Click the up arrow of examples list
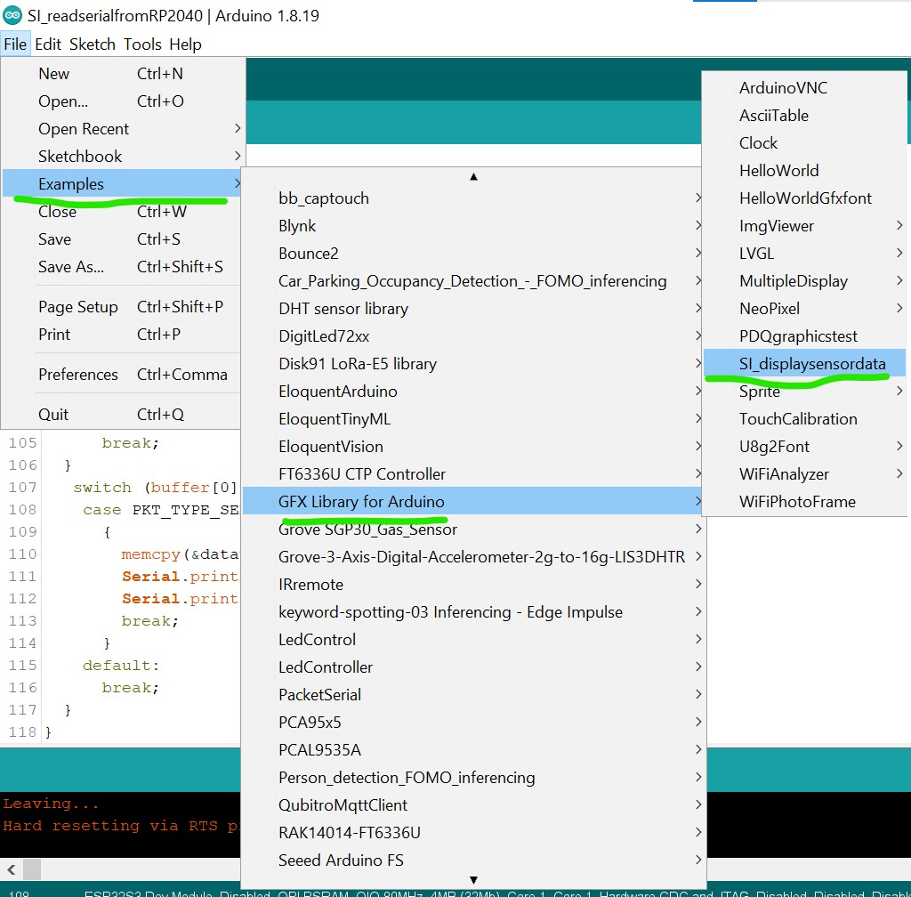911x897 pixels. (x=473, y=176)
